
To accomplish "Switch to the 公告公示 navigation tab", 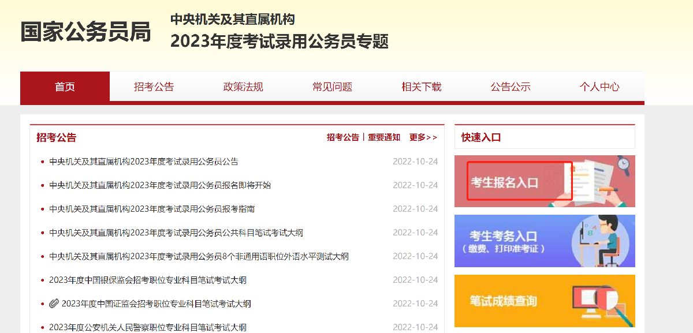I will (x=511, y=87).
